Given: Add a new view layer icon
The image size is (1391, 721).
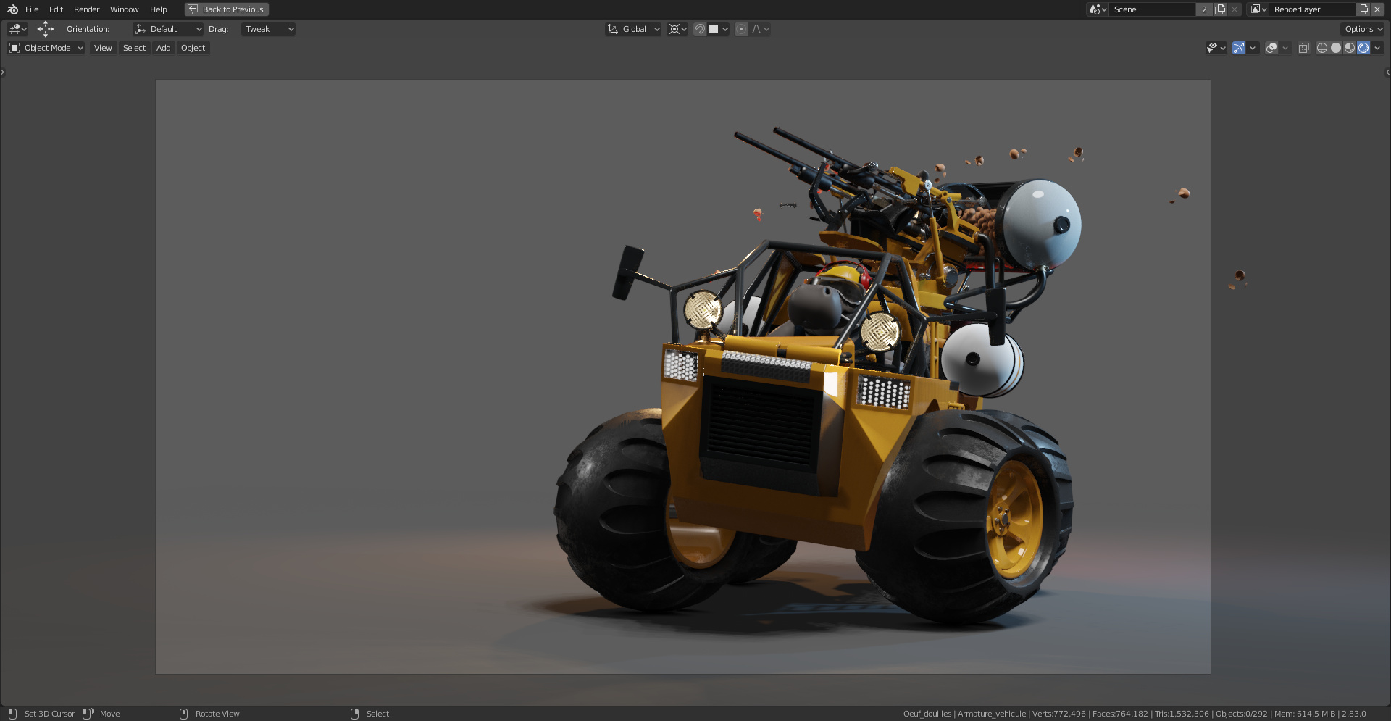Looking at the screenshot, I should (x=1363, y=9).
